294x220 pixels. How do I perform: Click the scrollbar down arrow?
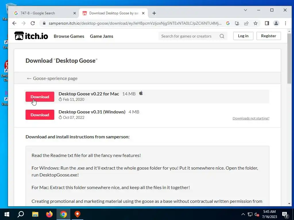tap(289, 204)
